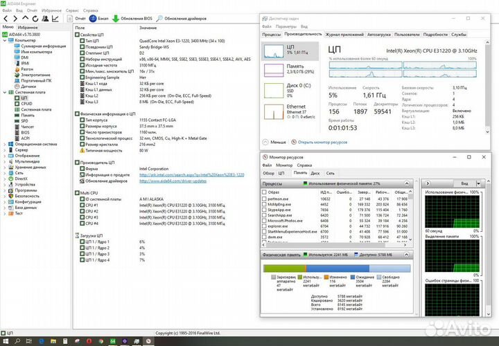Expand the Сеть tree node
This screenshot has width=499, height=346.
point(4,173)
